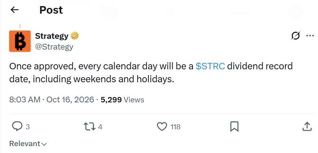Image resolution: width=318 pixels, height=153 pixels.
Task: Open the three-dots more options menu
Action: [x=310, y=36]
